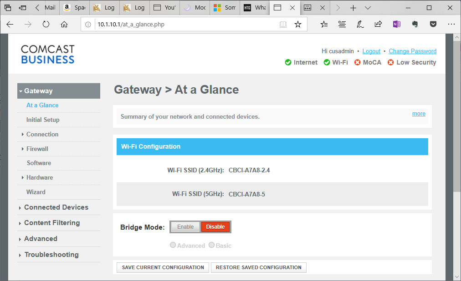Viewport: 461px width, 281px height.
Task: Save the page to Pocket
Action: [433, 24]
